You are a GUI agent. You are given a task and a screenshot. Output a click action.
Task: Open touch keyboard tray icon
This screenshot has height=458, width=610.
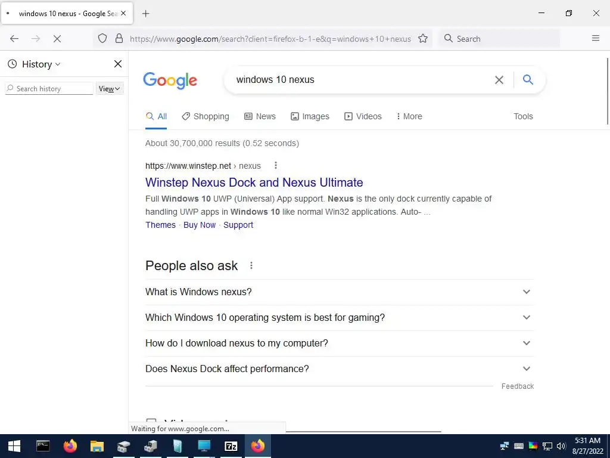pos(519,446)
